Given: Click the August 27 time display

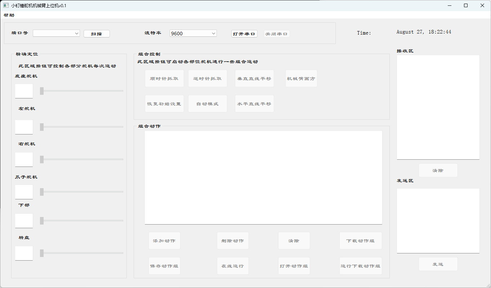Looking at the screenshot, I should coord(424,32).
